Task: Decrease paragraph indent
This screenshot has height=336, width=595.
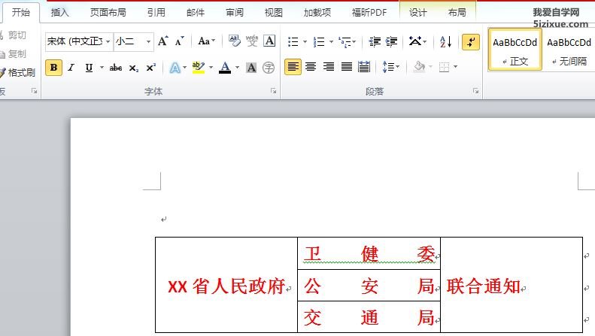Action: pos(375,41)
